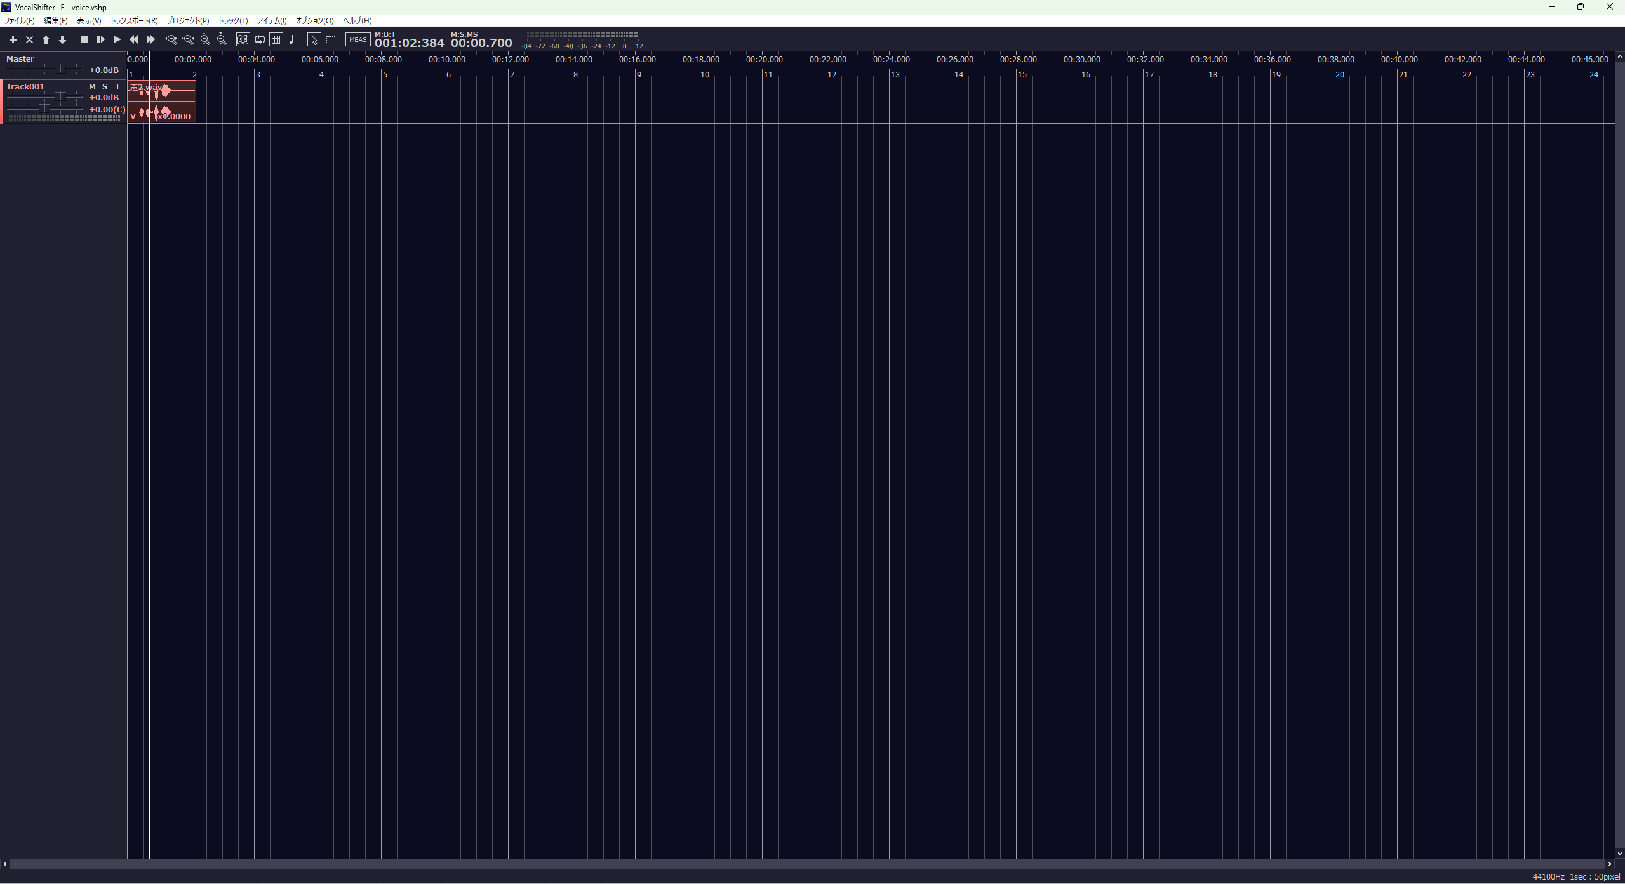This screenshot has height=884, width=1625.
Task: Delete track using the X icon
Action: pyautogui.click(x=29, y=40)
